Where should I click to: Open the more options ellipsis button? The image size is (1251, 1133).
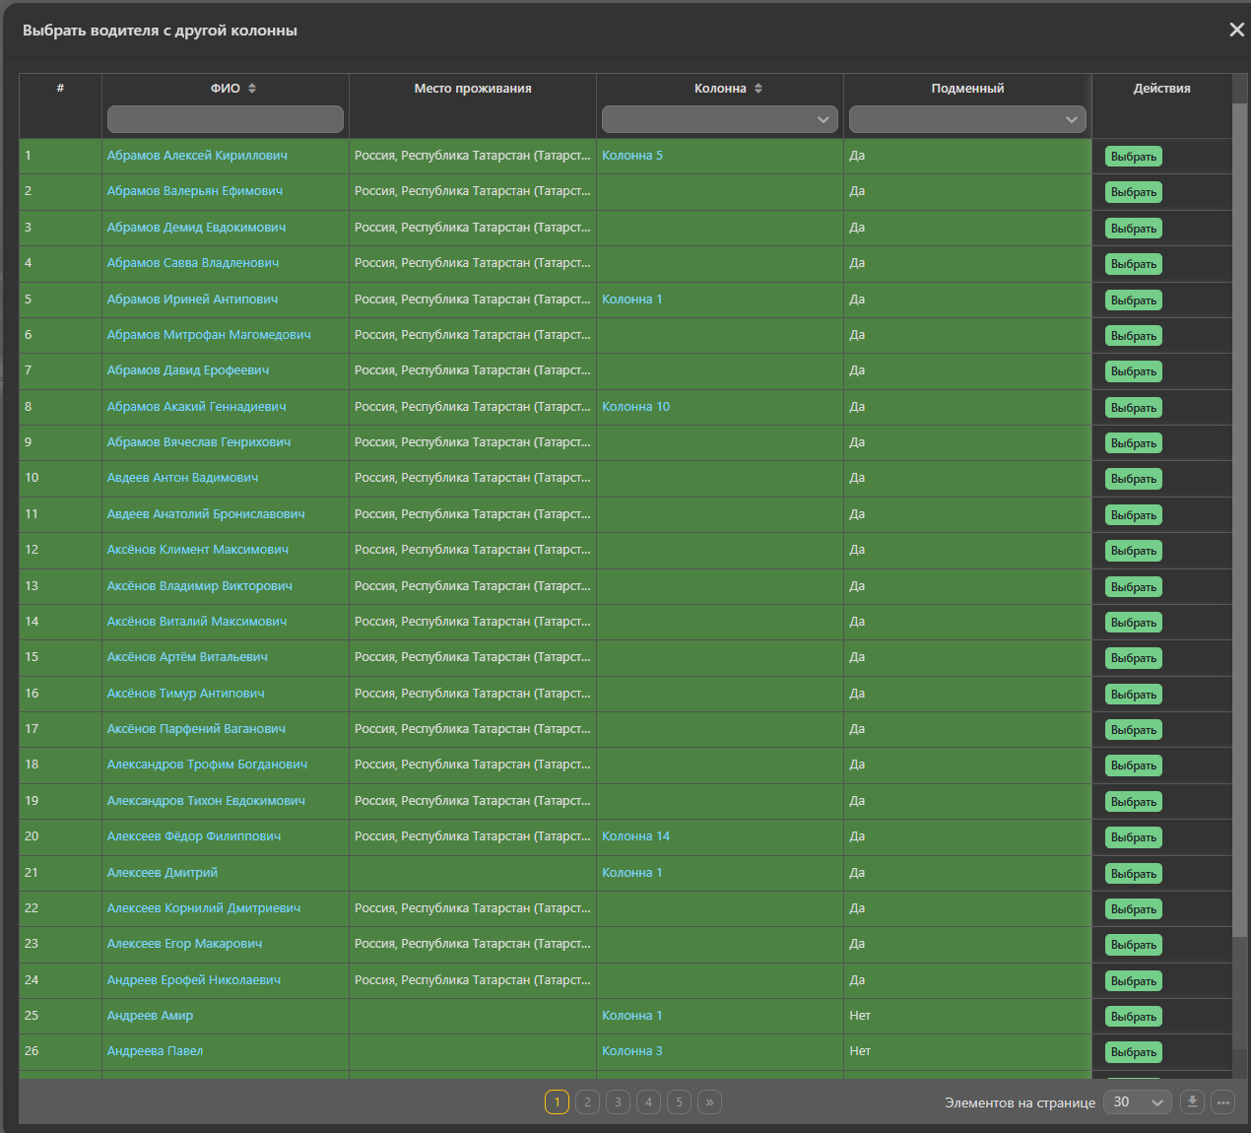pyautogui.click(x=1223, y=1101)
